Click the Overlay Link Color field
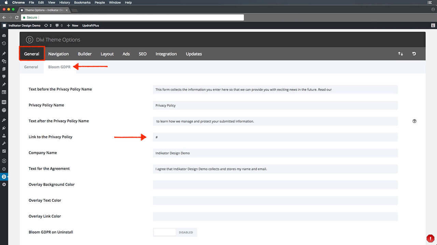 click(276, 216)
